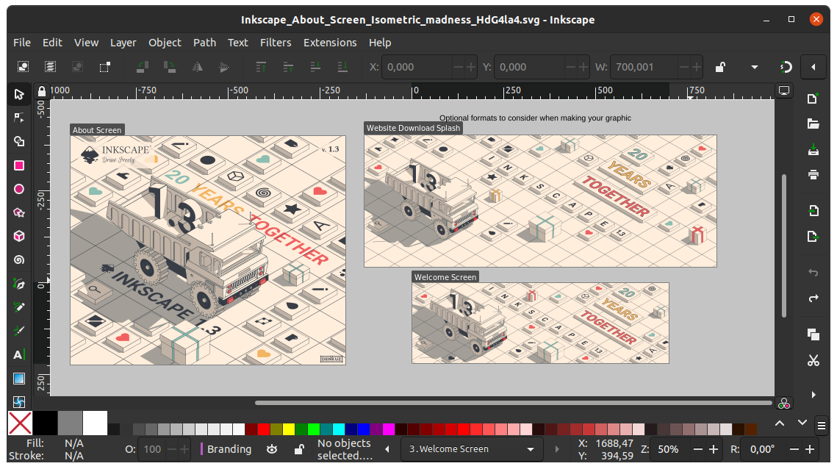Rotate selection 90° clockwise

(x=169, y=67)
